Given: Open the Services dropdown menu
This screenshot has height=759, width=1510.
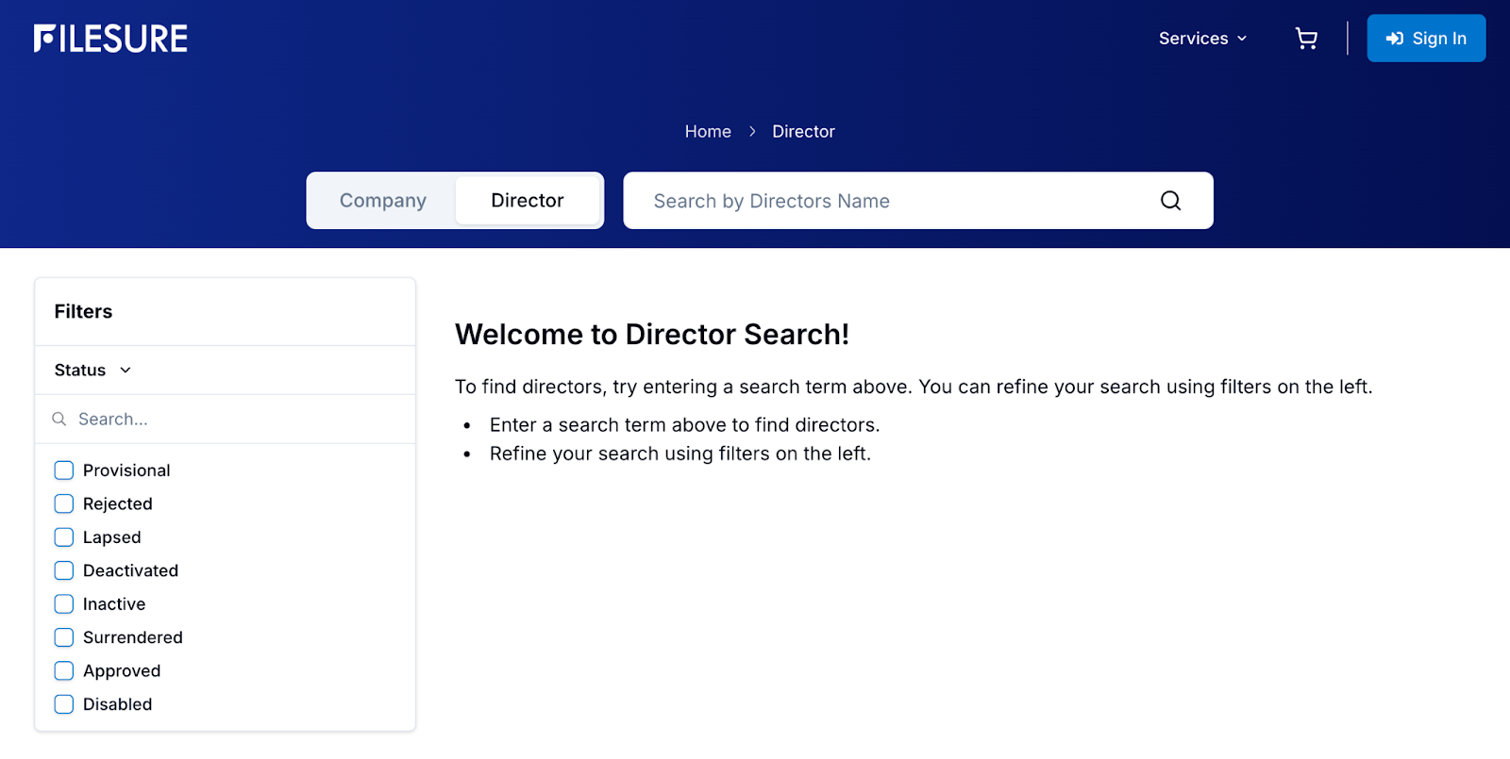Looking at the screenshot, I should pos(1202,39).
